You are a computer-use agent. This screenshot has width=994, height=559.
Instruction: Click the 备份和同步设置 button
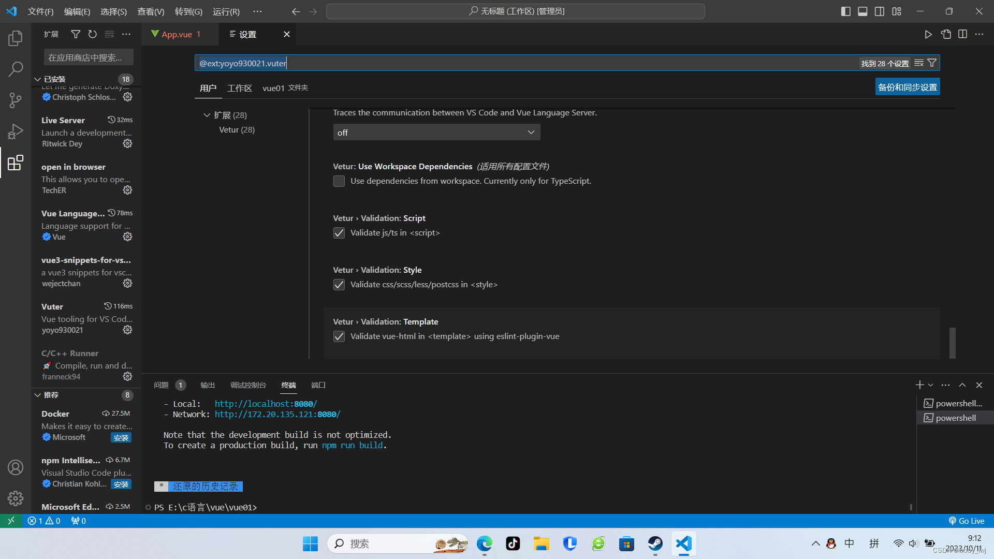(907, 86)
